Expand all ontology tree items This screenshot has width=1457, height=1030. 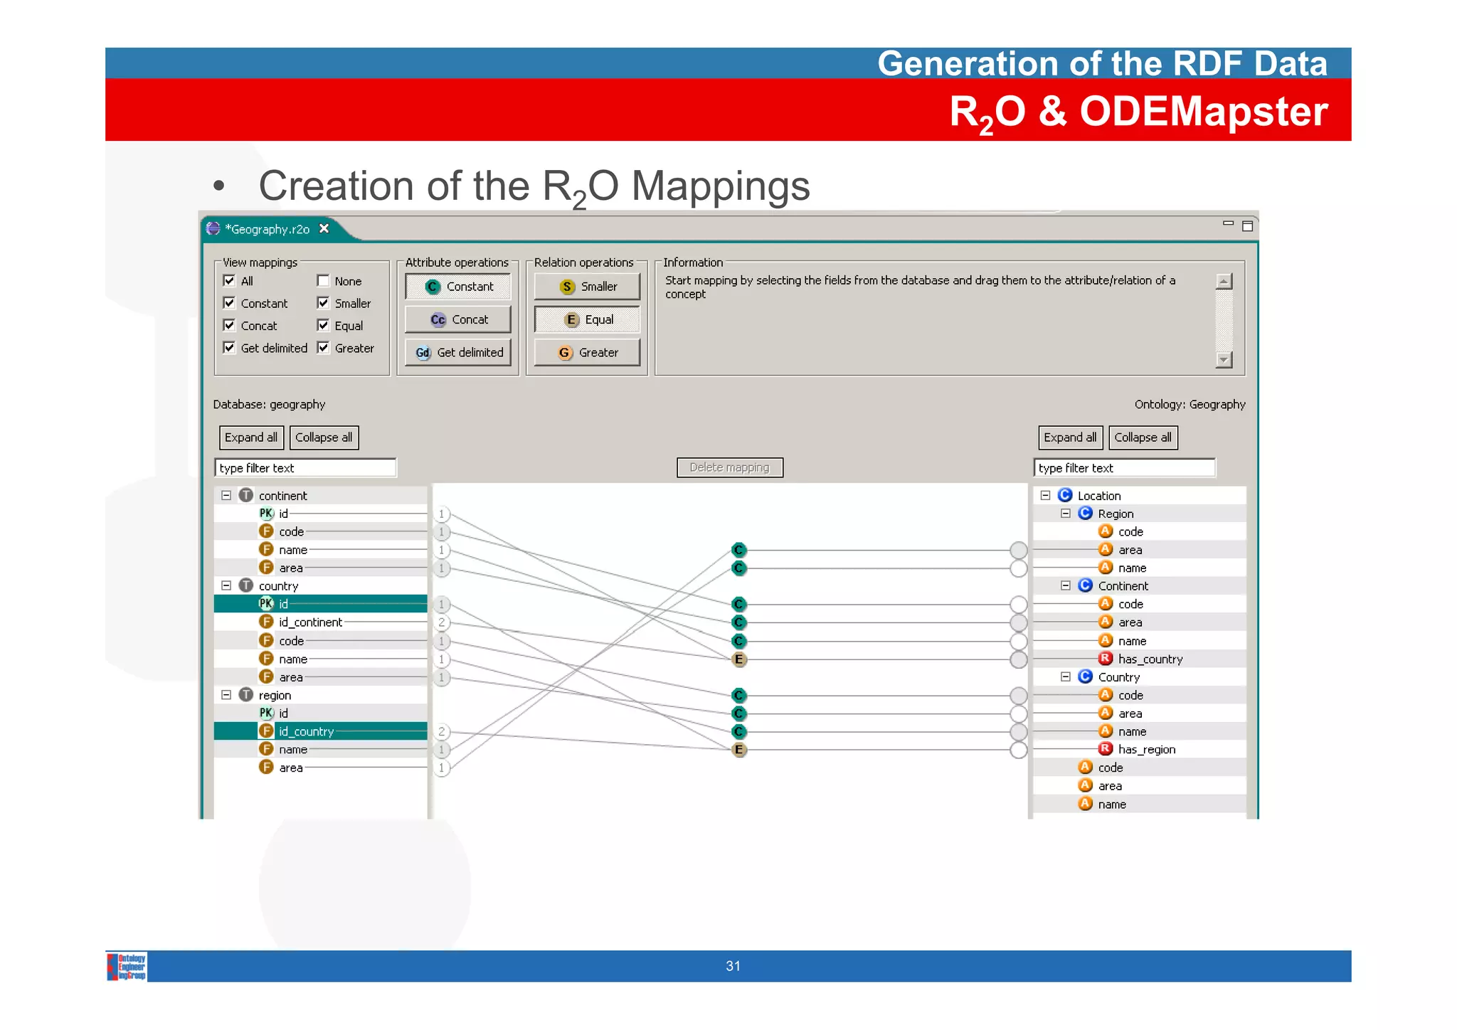[1070, 437]
